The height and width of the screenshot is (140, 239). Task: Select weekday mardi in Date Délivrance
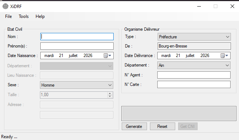point(166,56)
